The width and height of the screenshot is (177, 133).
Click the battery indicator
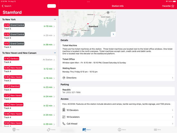point(174,1)
